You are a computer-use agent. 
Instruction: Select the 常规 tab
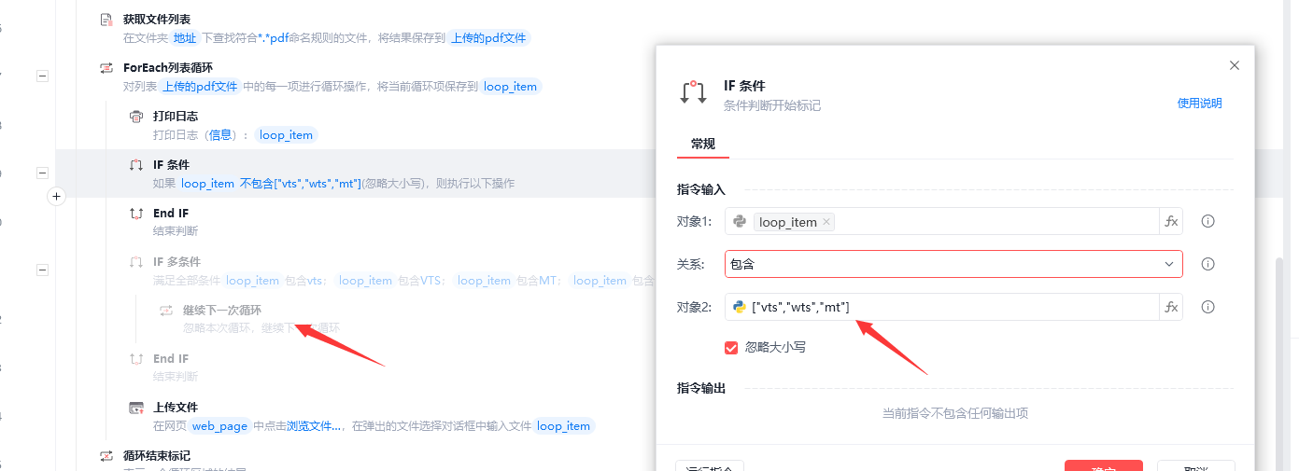click(x=702, y=144)
